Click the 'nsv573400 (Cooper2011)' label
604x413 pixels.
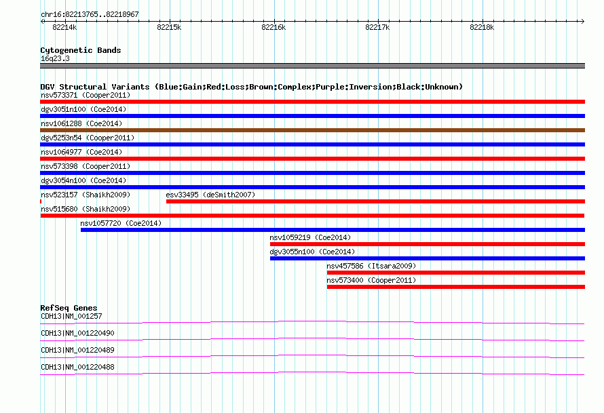pos(371,280)
